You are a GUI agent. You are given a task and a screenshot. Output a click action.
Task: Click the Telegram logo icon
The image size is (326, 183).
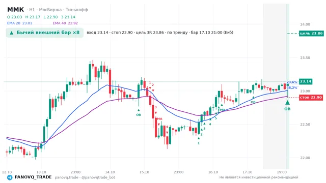coord(10,177)
